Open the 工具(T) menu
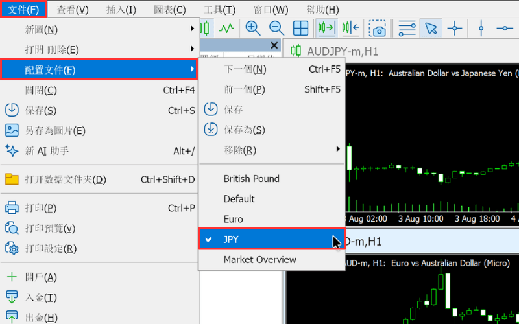This screenshot has width=519, height=324. tap(219, 10)
